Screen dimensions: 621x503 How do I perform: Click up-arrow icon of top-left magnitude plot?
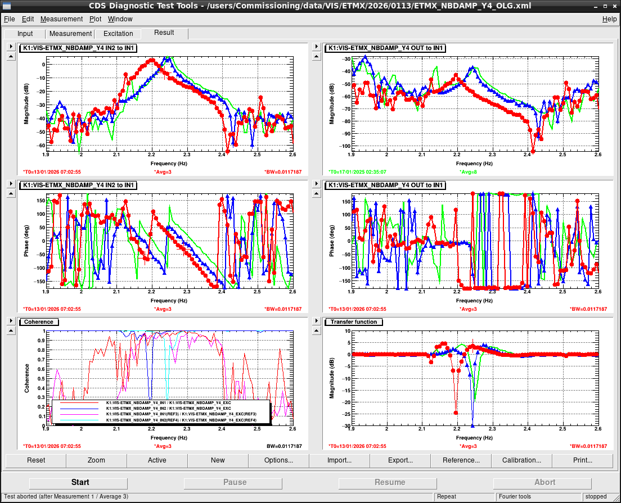tap(11, 57)
